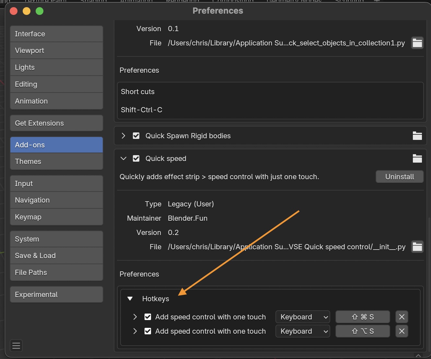The height and width of the screenshot is (359, 431).
Task: Select the Add-ons tab
Action: (x=56, y=145)
